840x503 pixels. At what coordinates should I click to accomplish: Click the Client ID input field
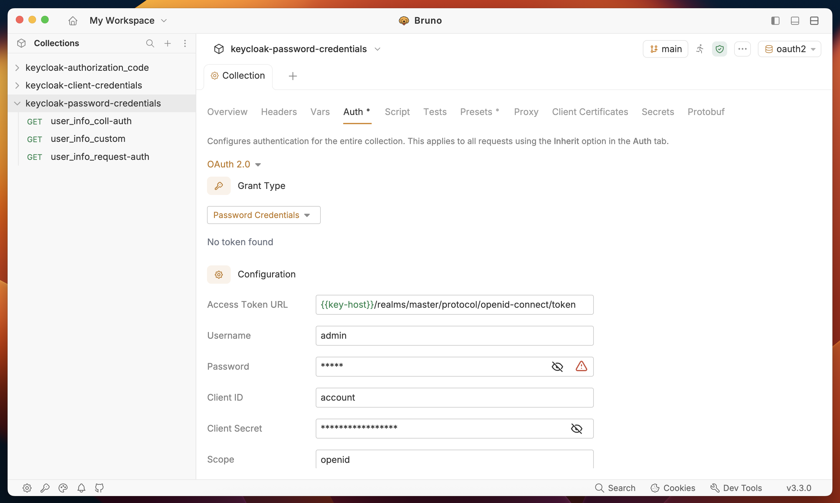pyautogui.click(x=454, y=397)
